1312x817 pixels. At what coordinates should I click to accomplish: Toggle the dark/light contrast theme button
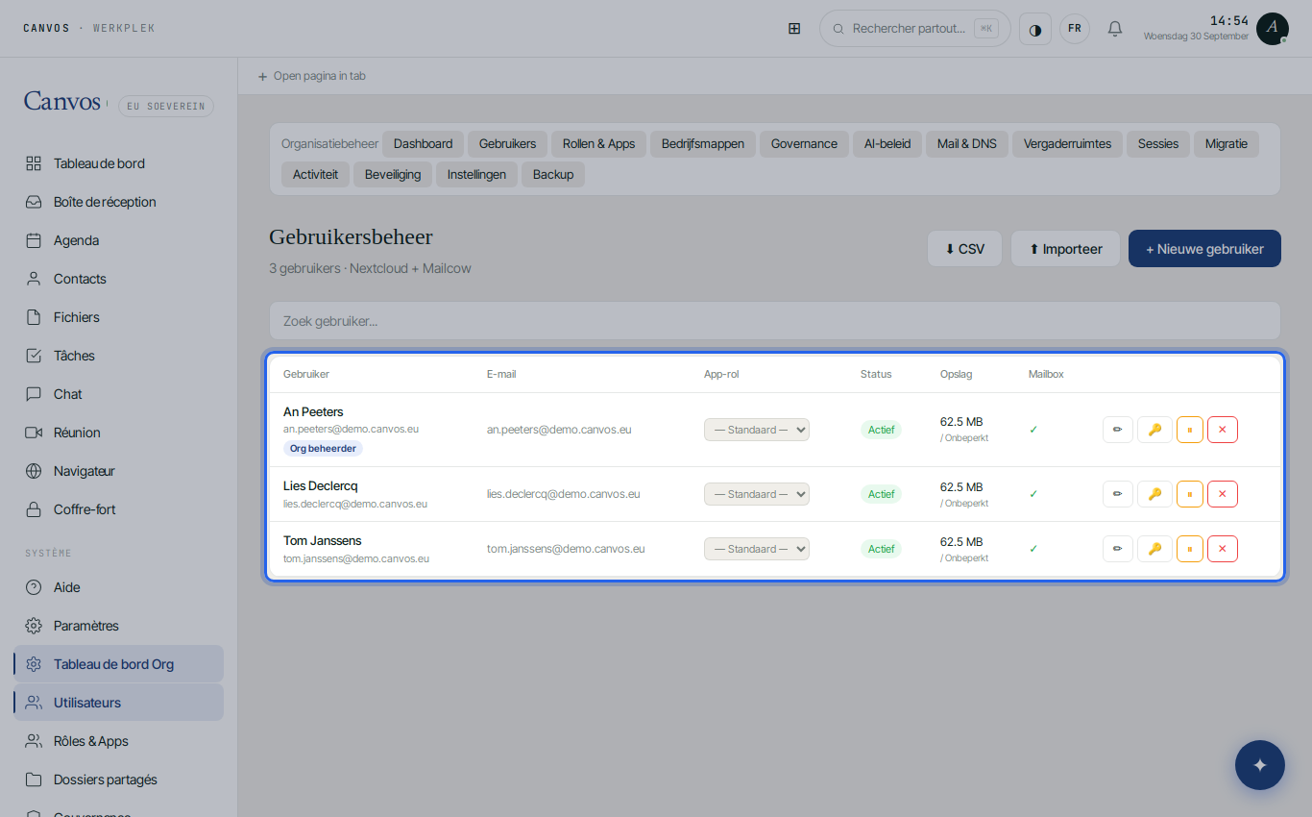[x=1035, y=29]
